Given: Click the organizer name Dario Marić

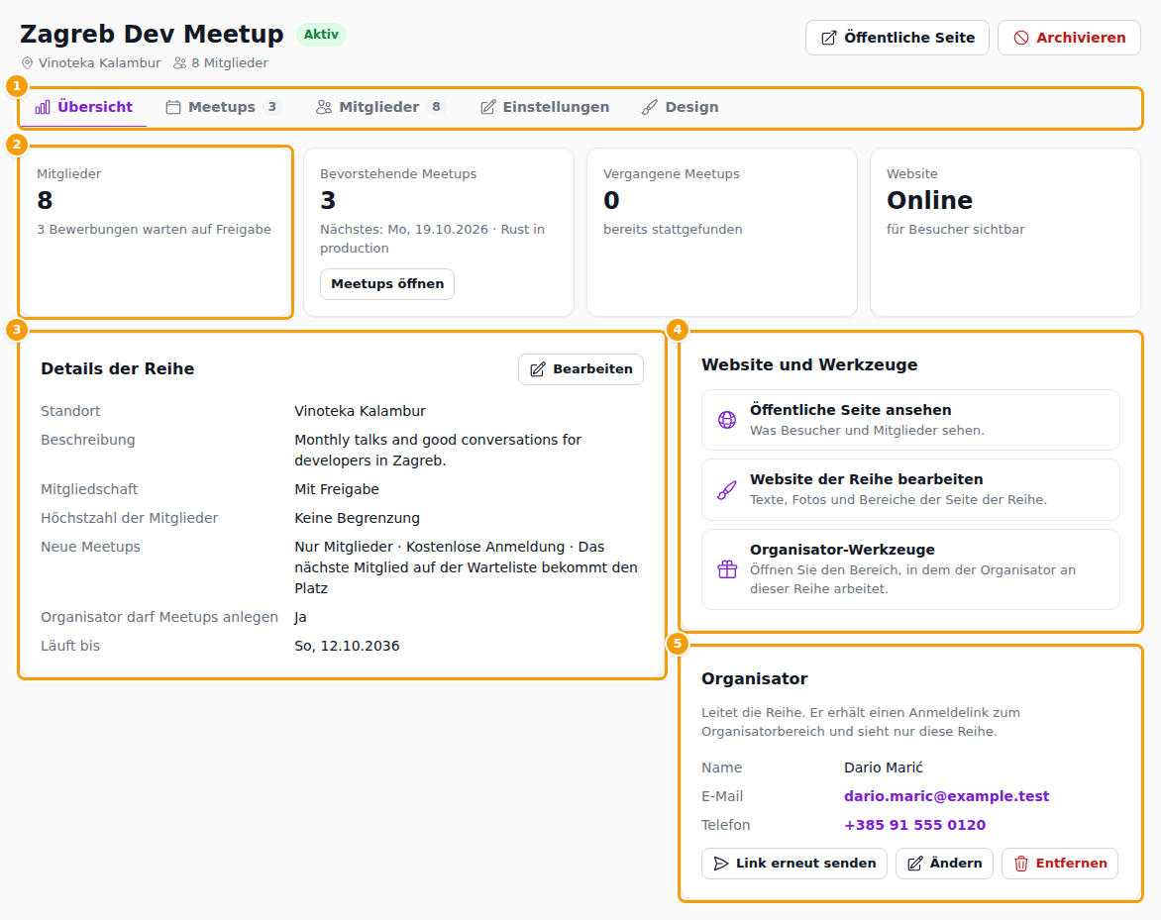Looking at the screenshot, I should (884, 767).
